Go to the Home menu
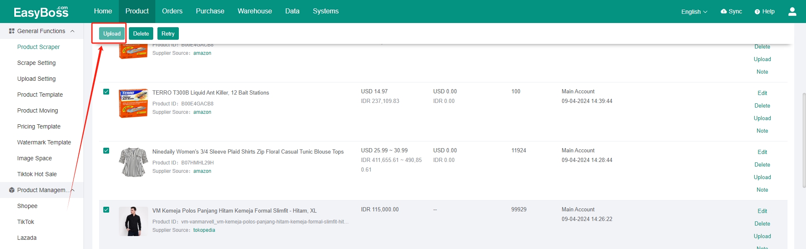The height and width of the screenshot is (249, 806). coord(103,11)
